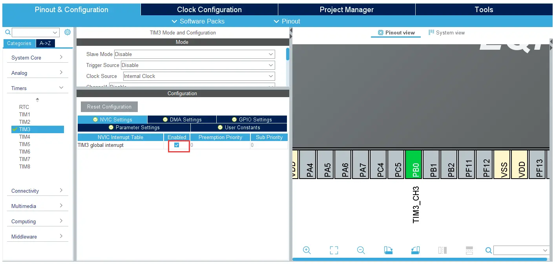Screen dimensions: 555x264
Task: Expand the Multimedia category
Action: [37, 206]
